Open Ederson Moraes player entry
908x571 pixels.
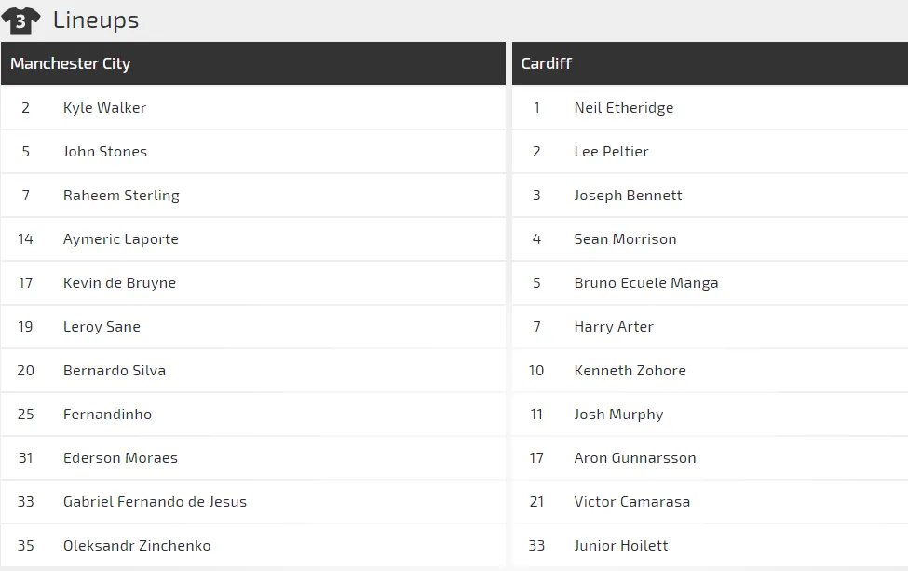coord(120,458)
